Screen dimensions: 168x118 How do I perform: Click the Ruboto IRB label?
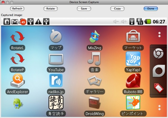point(133,92)
